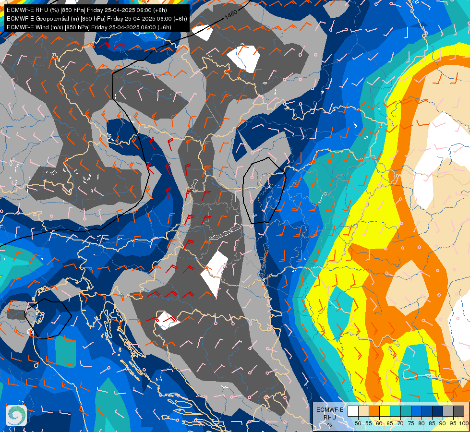
Task: Click the dark gray 95-100 legend swatch
Action: (458, 411)
